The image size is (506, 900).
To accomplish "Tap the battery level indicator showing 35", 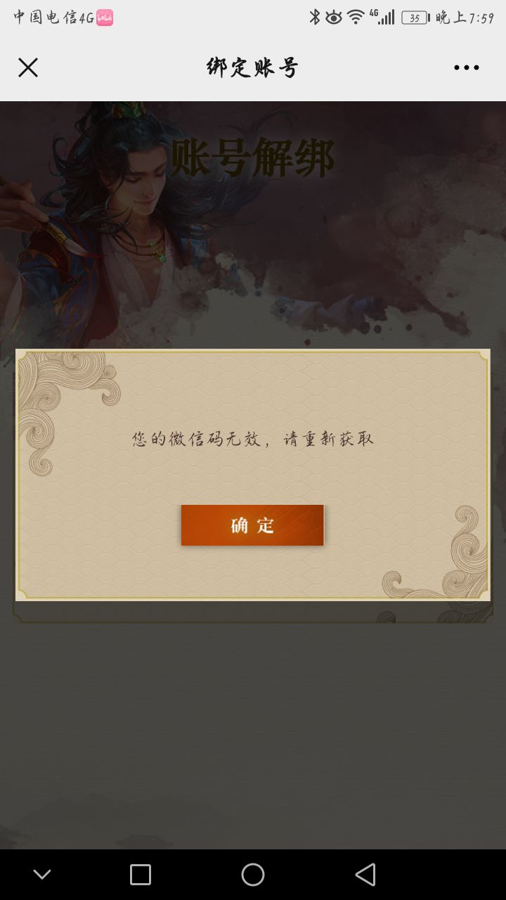I will (415, 18).
